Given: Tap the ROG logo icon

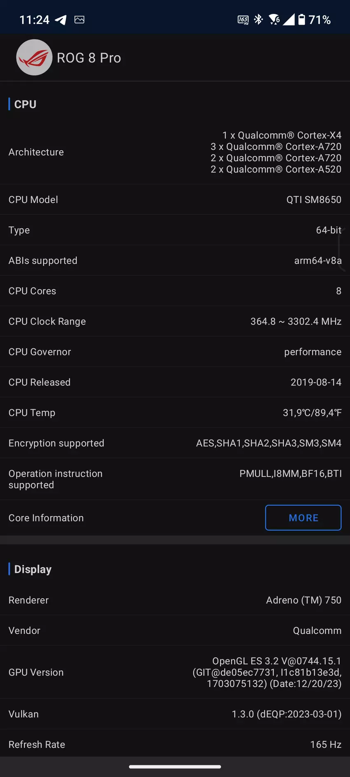Looking at the screenshot, I should (x=34, y=58).
